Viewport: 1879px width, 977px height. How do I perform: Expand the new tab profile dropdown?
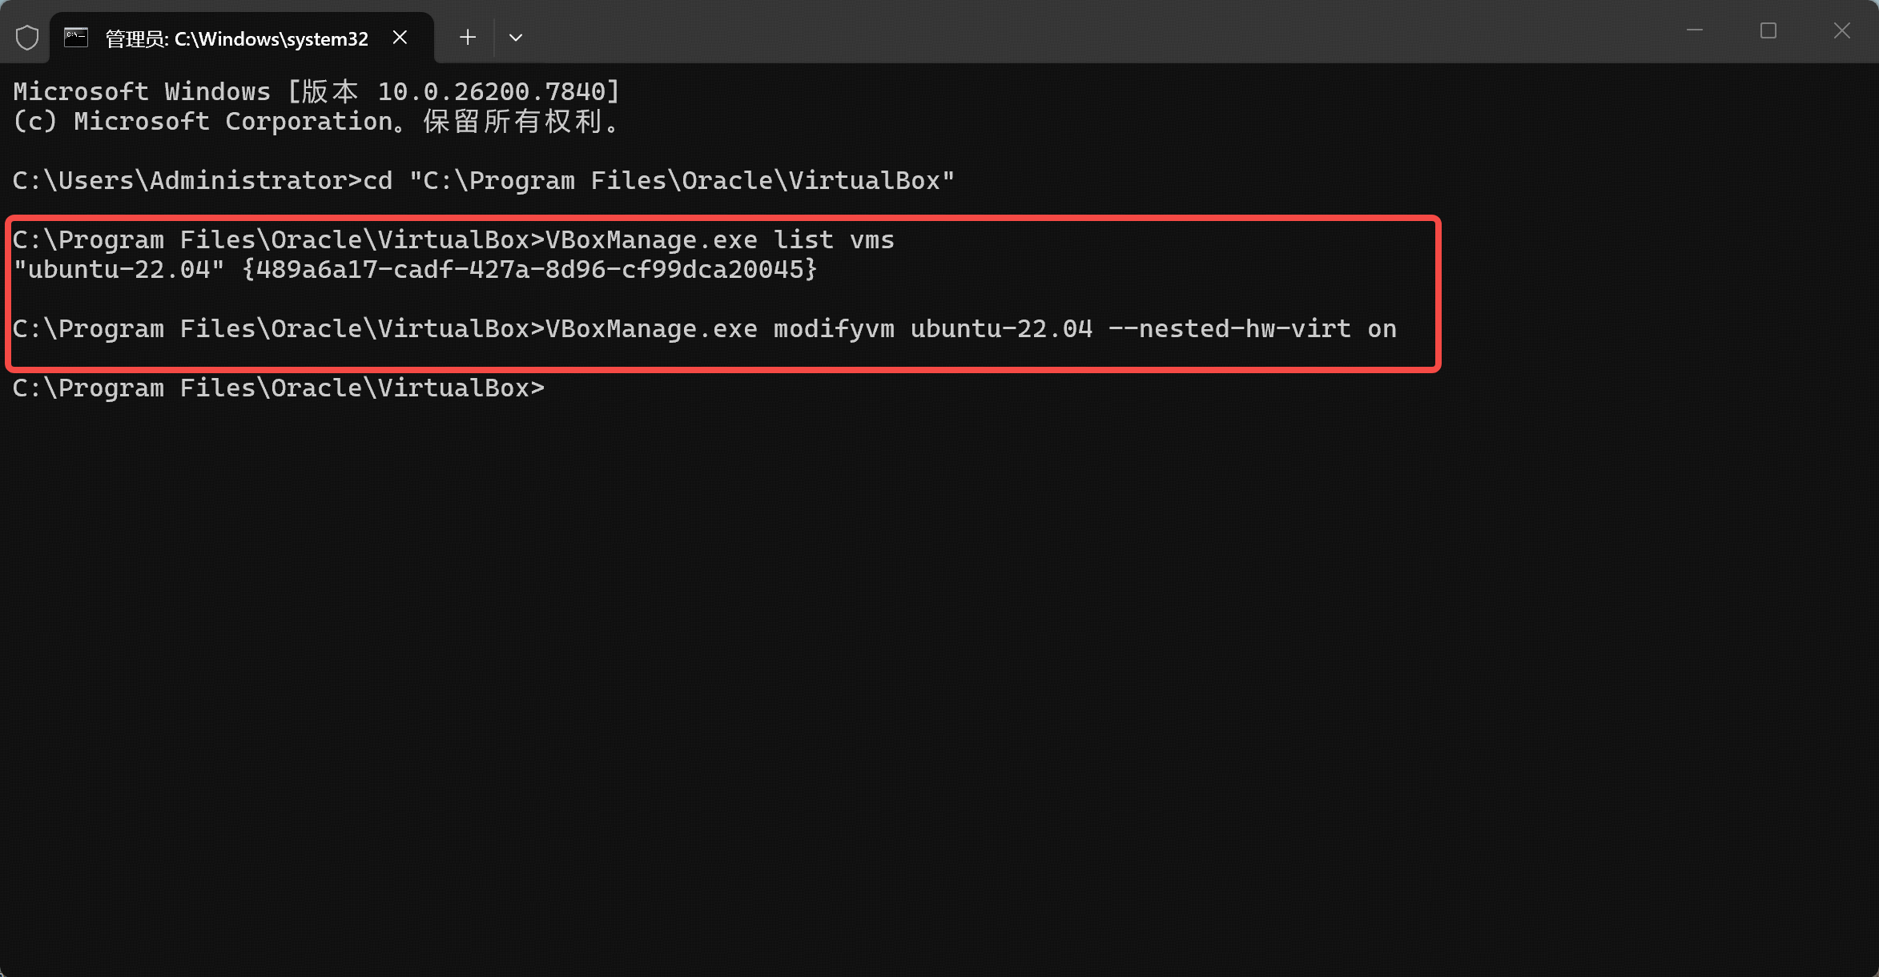coord(516,38)
